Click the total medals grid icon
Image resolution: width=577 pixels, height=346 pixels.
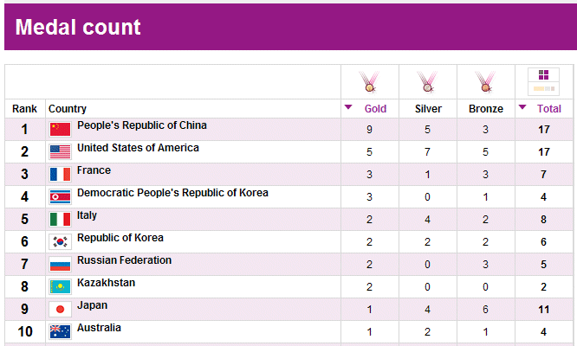[543, 81]
